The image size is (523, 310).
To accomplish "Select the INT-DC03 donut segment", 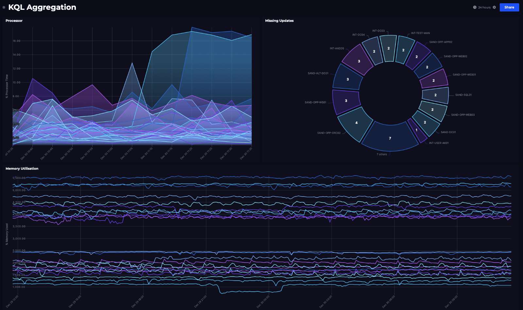I will coord(389,48).
